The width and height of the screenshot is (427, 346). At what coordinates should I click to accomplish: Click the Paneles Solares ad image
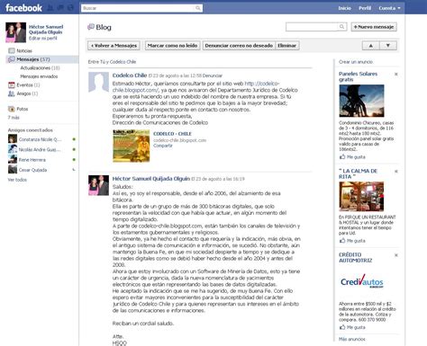pos(361,101)
